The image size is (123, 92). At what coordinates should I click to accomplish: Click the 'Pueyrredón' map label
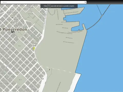[15, 29]
